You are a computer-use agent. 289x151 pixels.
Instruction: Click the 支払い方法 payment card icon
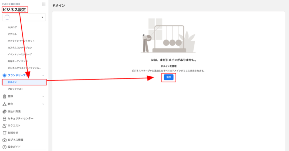[4, 111]
